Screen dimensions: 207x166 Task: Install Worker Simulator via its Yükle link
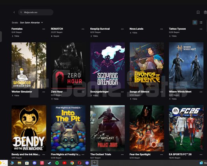click(15, 95)
